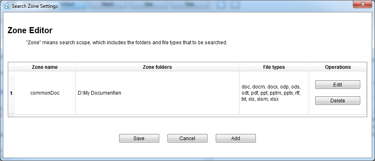Viewport: 375px width, 161px height.
Task: Click the Zone name column header
Action: coord(45,67)
